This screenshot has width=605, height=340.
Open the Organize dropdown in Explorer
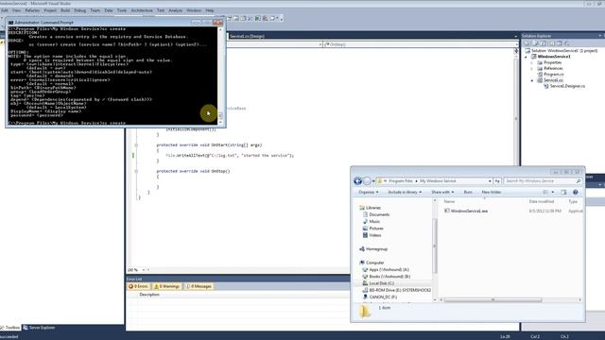(x=369, y=192)
